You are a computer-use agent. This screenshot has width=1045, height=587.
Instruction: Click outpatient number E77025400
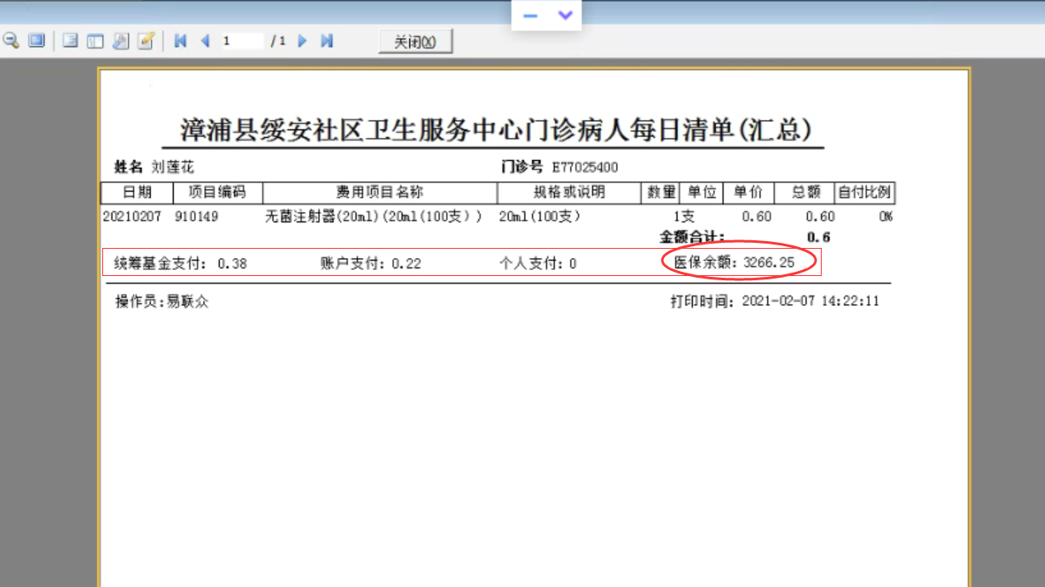(585, 167)
